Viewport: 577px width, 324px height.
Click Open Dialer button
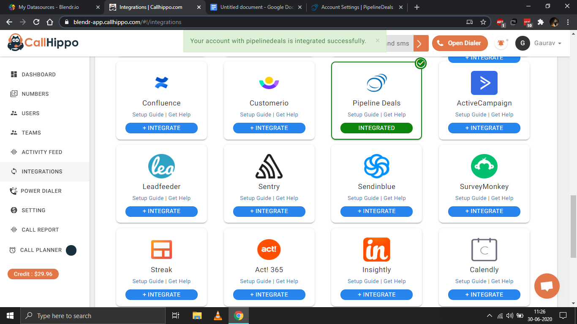tap(460, 43)
